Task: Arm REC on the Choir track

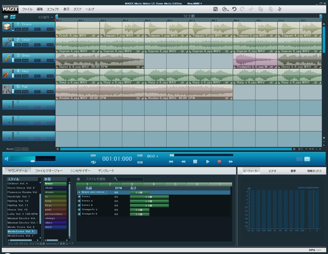Action: (37, 45)
